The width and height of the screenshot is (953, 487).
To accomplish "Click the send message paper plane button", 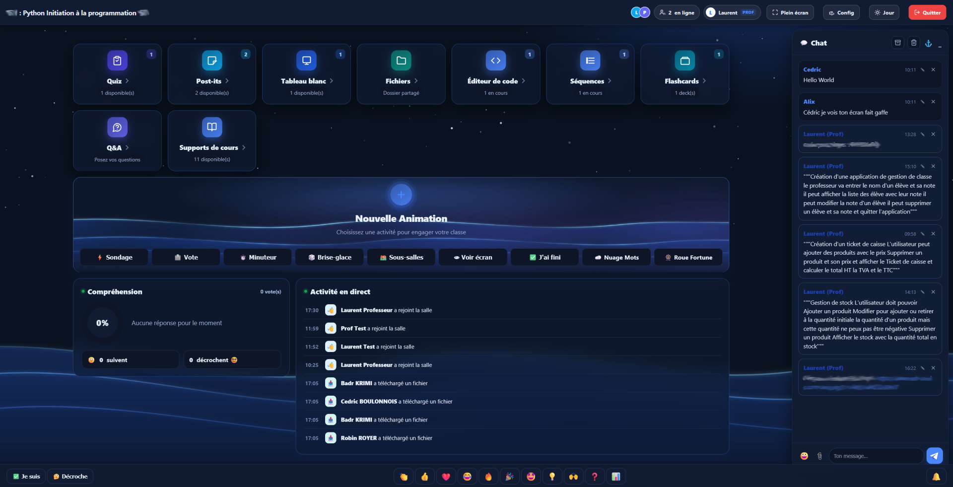I will [935, 456].
